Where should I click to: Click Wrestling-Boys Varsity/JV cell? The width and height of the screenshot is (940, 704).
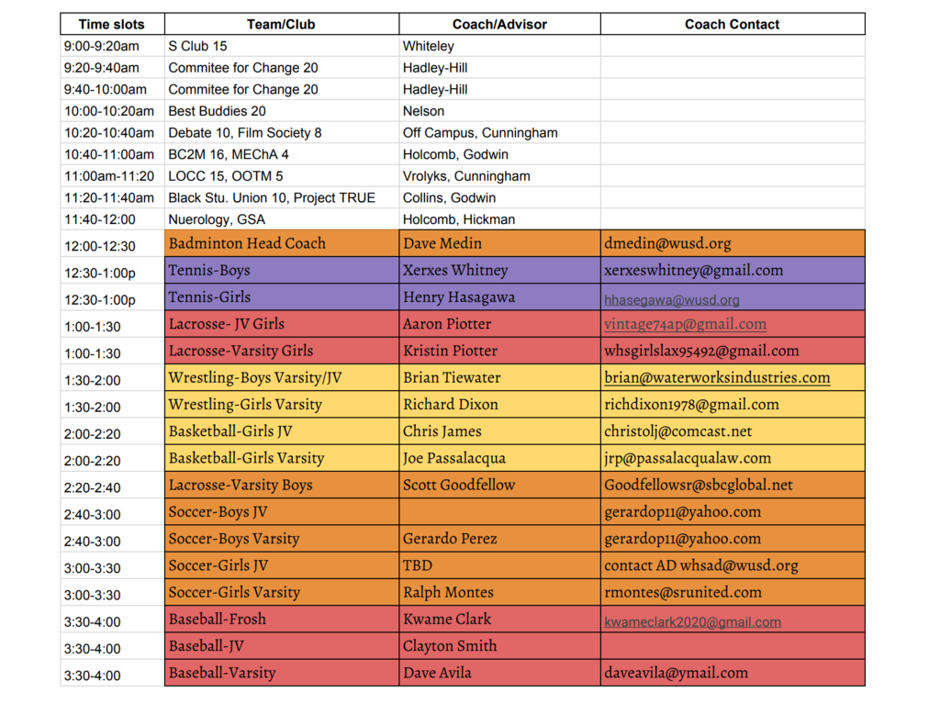pos(281,378)
